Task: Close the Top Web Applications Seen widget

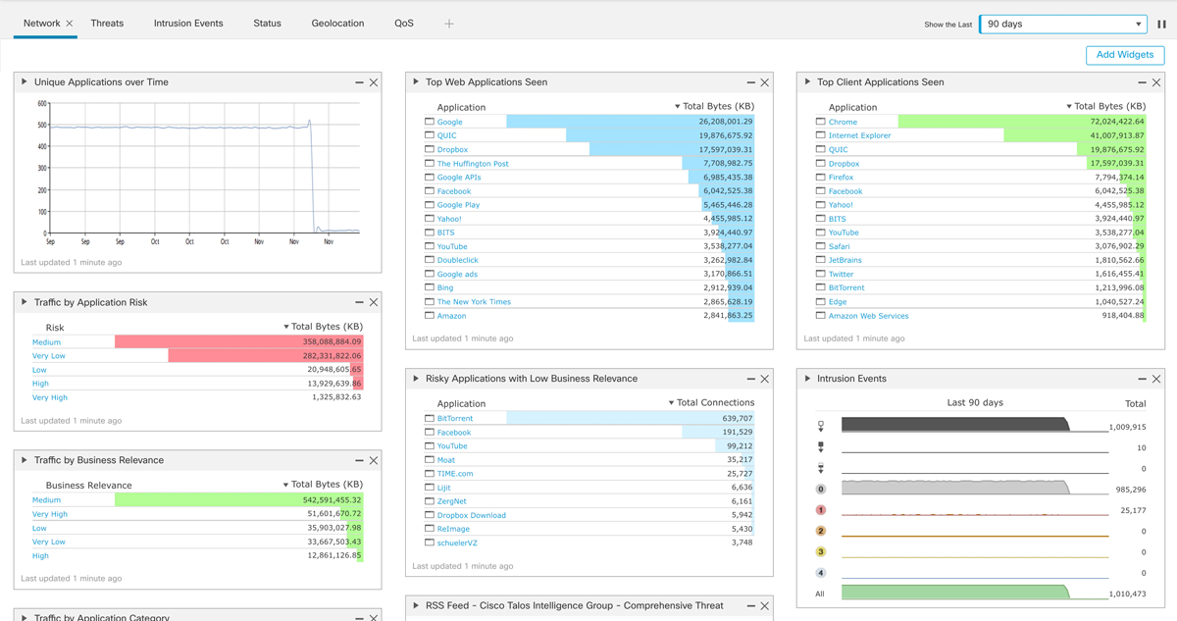Action: click(765, 82)
